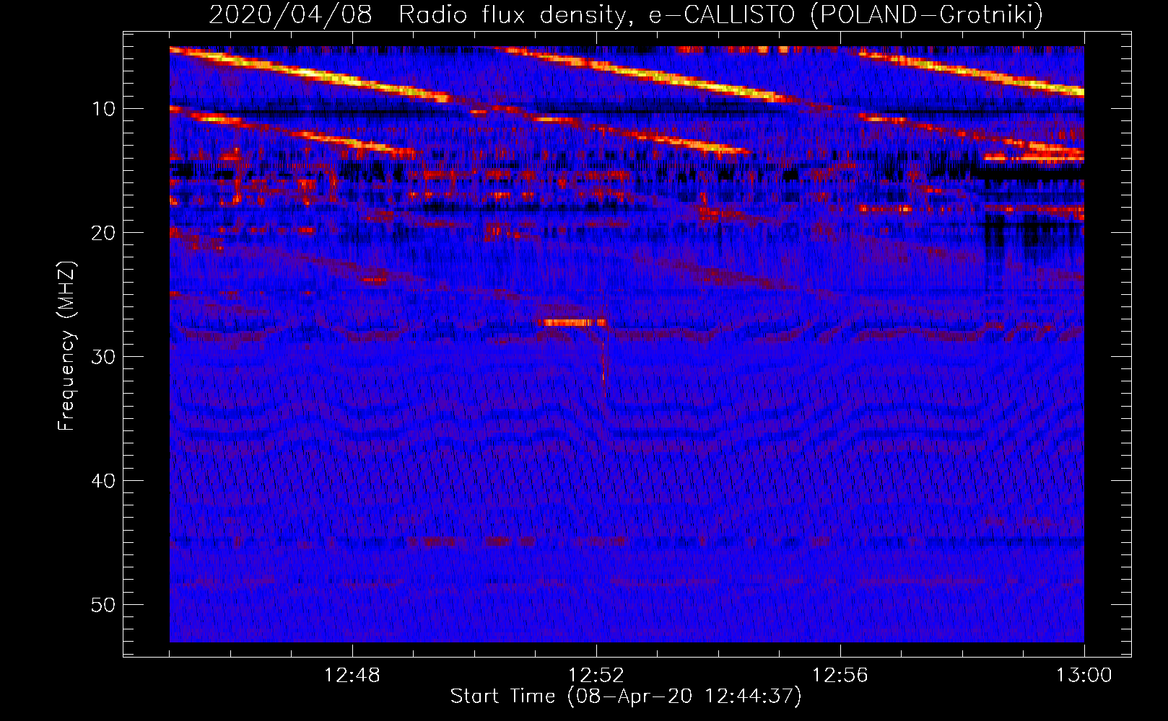Viewport: 1168px width, 721px height.
Task: Select the 'Frequency (MHZ)' y-axis label
Action: point(66,346)
